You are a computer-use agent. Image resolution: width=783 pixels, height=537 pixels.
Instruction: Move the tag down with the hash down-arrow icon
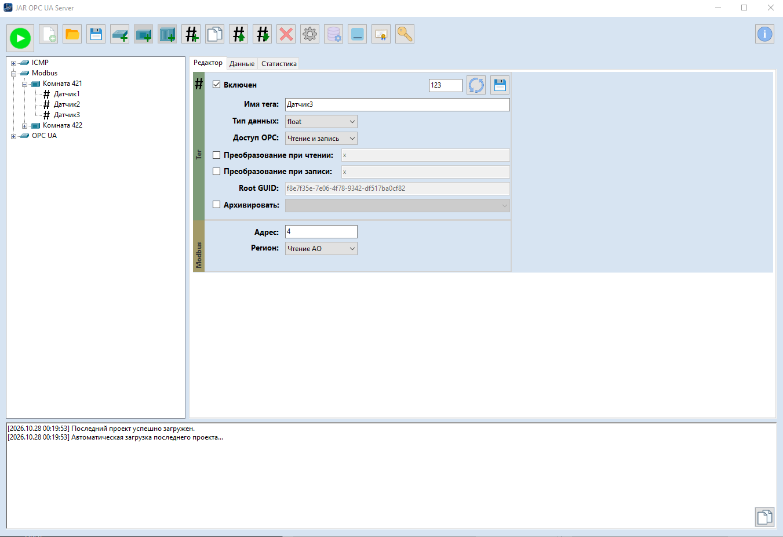pyautogui.click(x=263, y=34)
